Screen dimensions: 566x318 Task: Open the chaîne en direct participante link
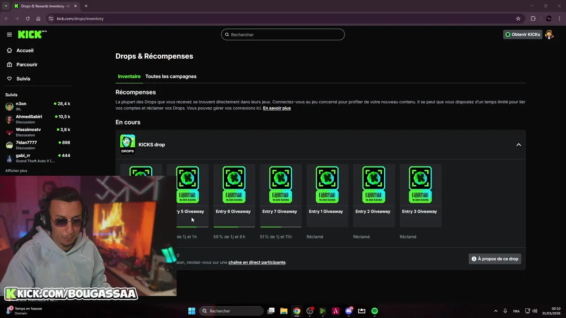(x=257, y=262)
